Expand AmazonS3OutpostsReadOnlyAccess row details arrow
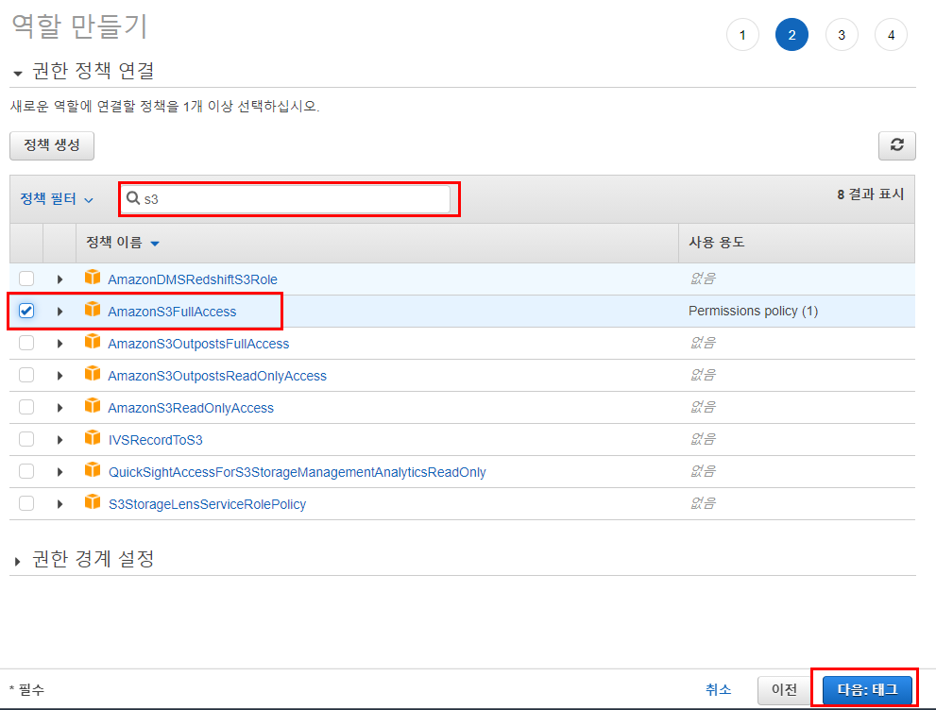936x710 pixels. tap(60, 376)
